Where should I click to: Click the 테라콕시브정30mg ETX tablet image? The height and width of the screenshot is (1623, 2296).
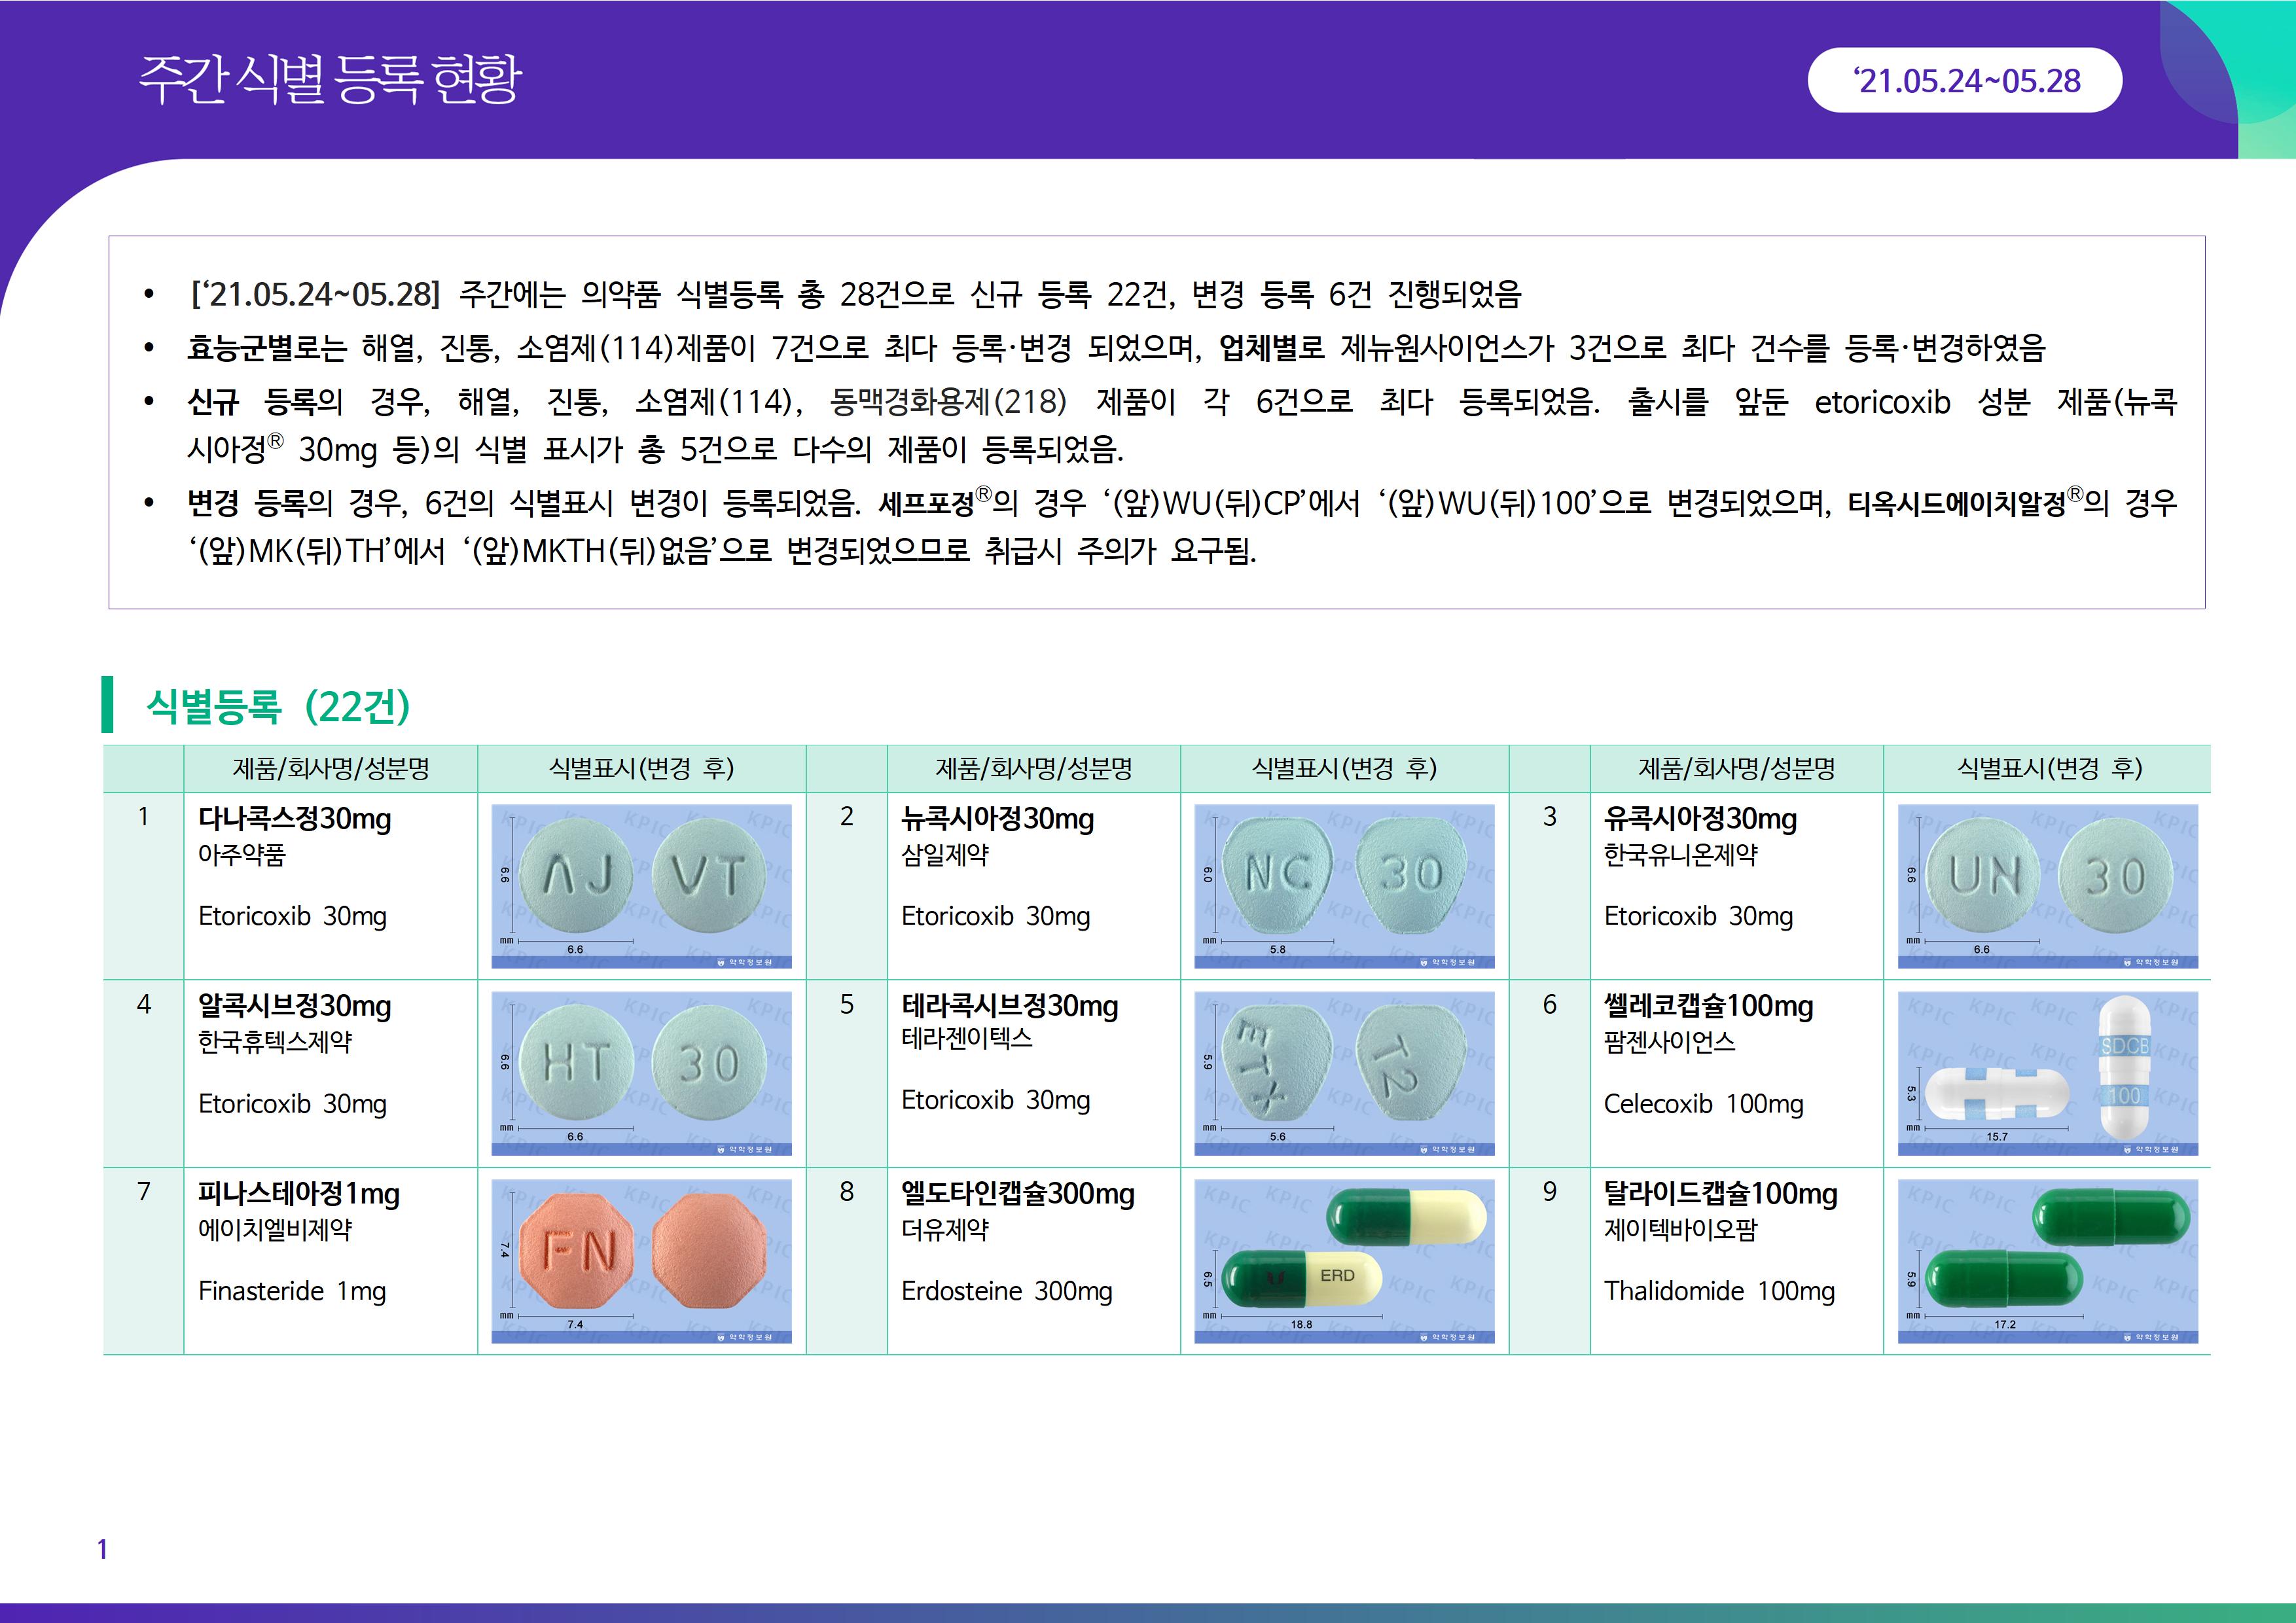click(1344, 1073)
